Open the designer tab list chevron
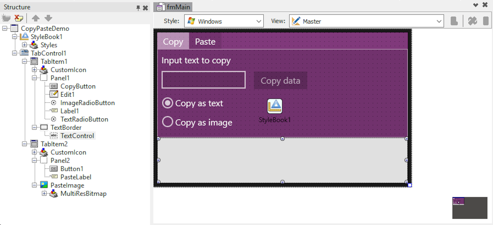Image resolution: width=493 pixels, height=225 pixels. [475, 5]
